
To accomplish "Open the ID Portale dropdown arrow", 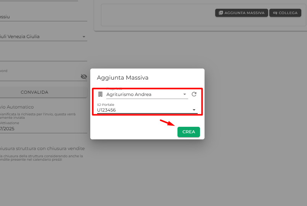I will [x=194, y=110].
